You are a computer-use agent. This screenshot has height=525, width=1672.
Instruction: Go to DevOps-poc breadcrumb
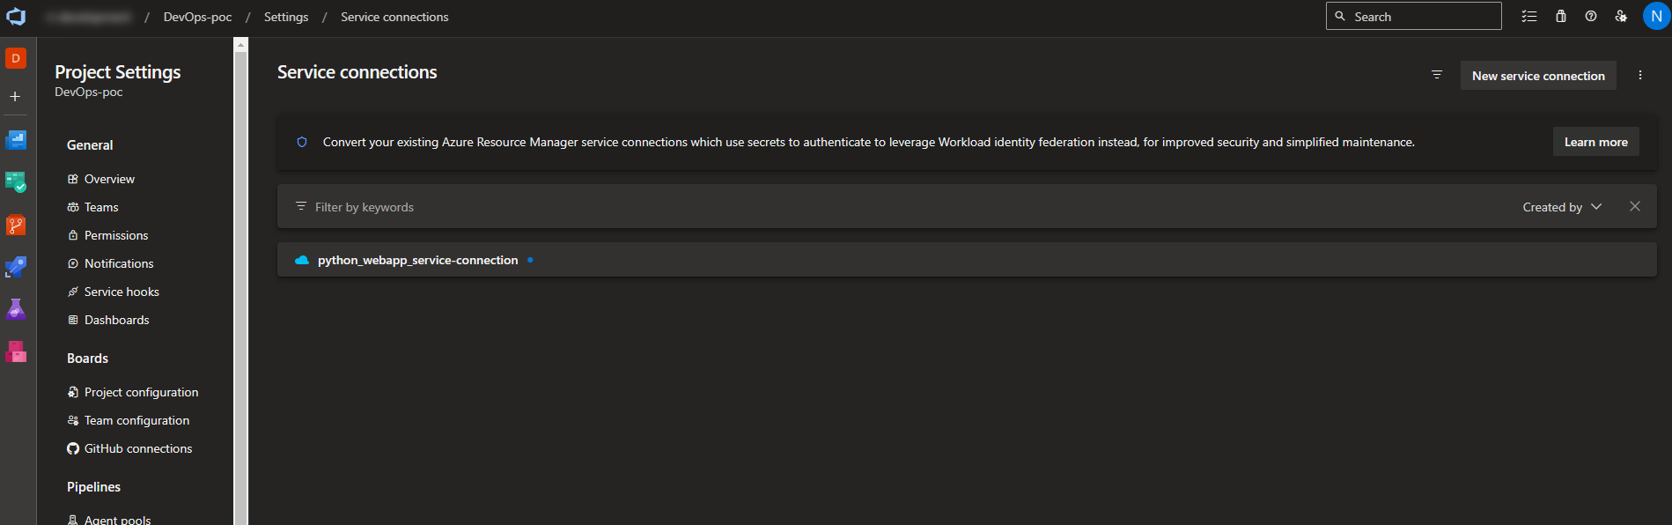[198, 17]
